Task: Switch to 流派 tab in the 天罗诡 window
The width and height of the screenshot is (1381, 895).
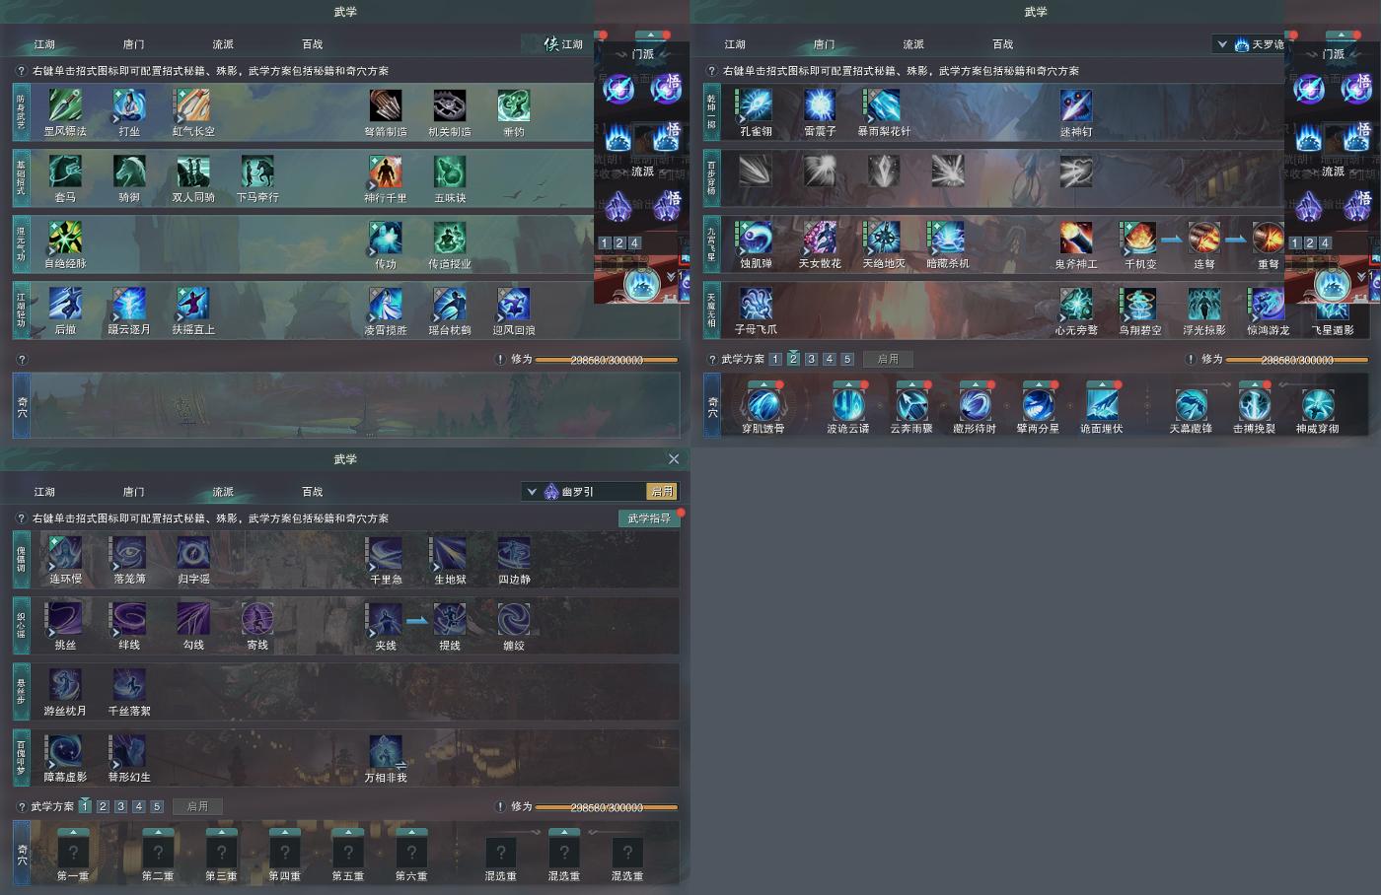Action: point(913,44)
